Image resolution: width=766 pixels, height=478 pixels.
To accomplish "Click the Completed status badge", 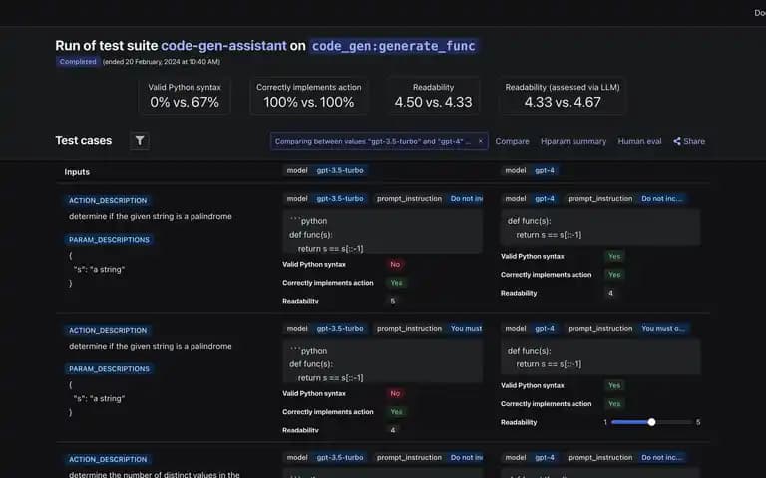I will point(78,62).
